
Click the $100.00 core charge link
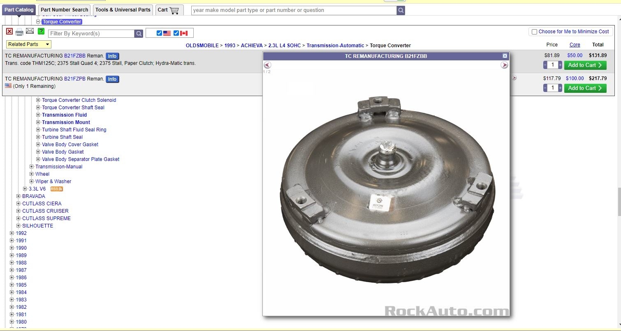pyautogui.click(x=575, y=78)
